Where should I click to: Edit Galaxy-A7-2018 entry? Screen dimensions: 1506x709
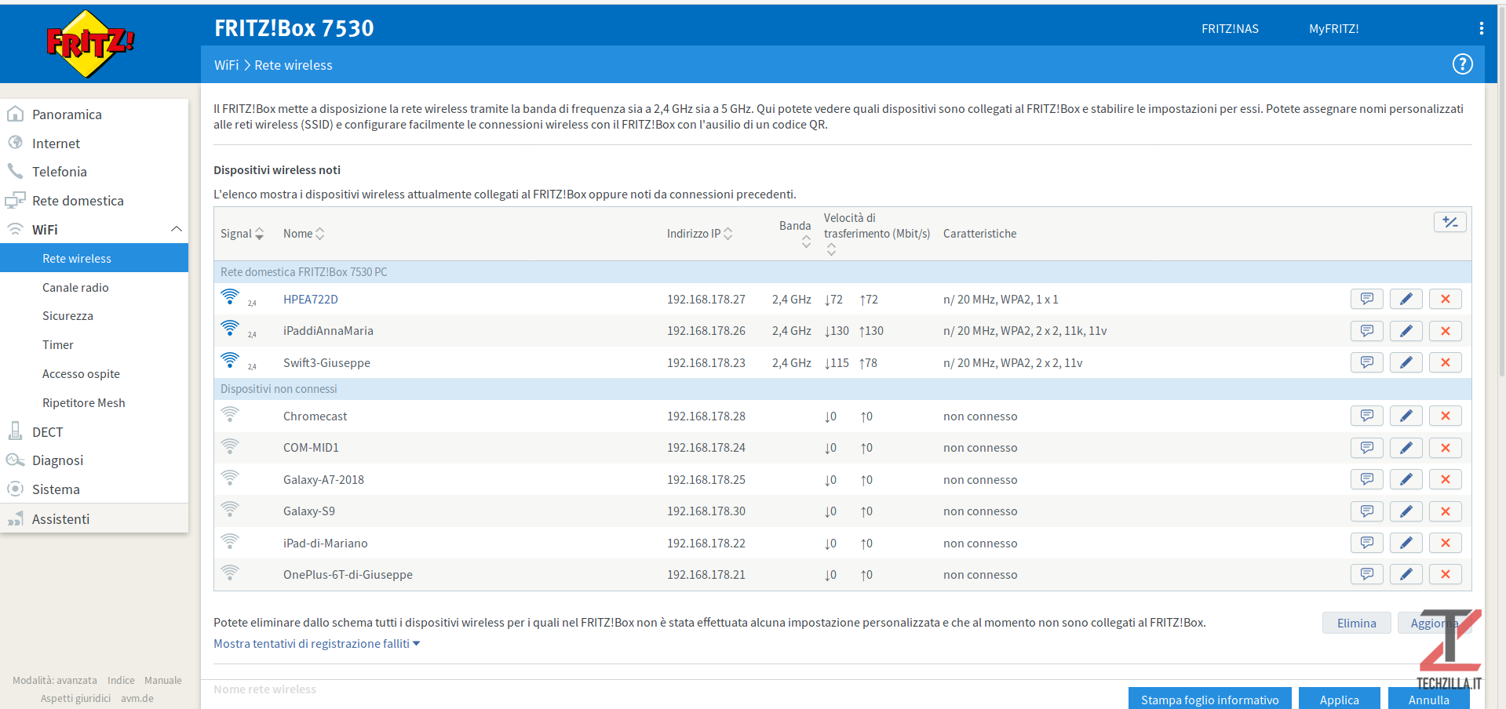point(1406,479)
